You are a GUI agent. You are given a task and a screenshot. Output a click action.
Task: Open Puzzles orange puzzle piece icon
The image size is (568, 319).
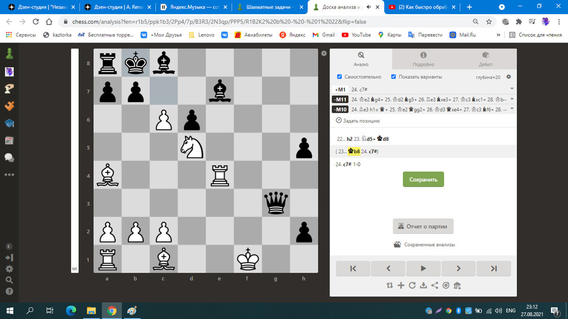(x=9, y=106)
